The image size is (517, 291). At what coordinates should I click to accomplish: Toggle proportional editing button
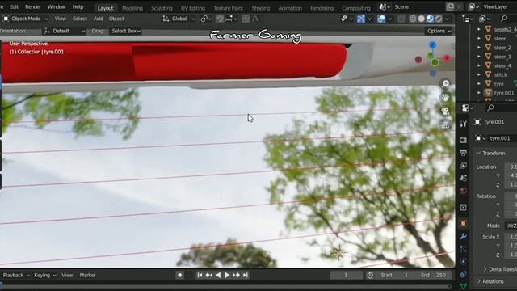246,19
